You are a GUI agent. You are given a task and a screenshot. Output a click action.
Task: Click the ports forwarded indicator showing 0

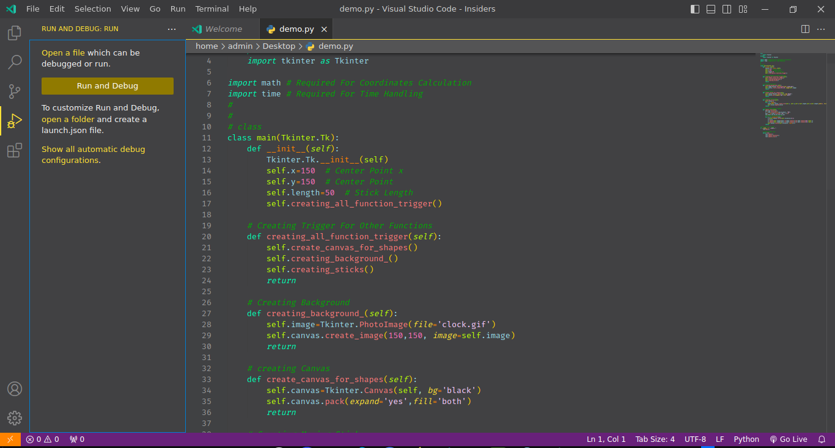(77, 439)
